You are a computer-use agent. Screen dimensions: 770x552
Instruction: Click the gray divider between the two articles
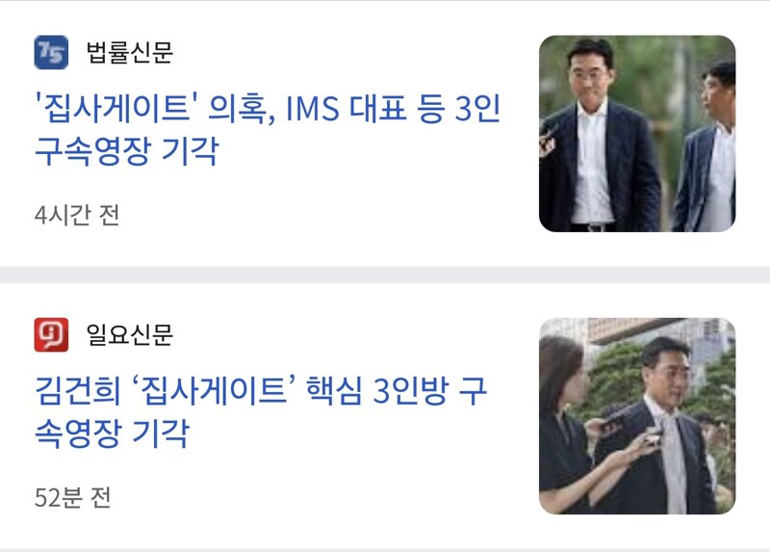pyautogui.click(x=385, y=275)
